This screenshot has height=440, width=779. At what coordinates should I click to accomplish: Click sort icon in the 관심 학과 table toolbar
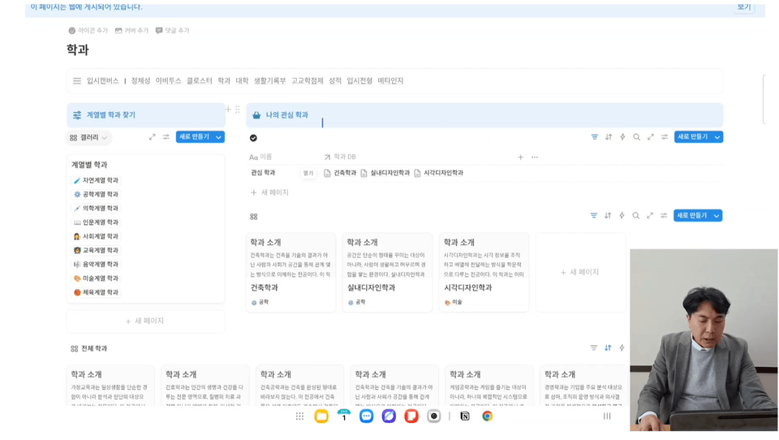609,136
